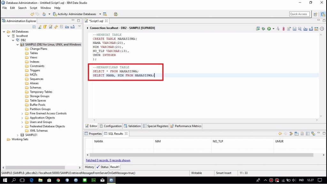The width and height of the screenshot is (327, 184).
Task: Collapse the SAMPLE database tree node
Action: click(x=18, y=44)
